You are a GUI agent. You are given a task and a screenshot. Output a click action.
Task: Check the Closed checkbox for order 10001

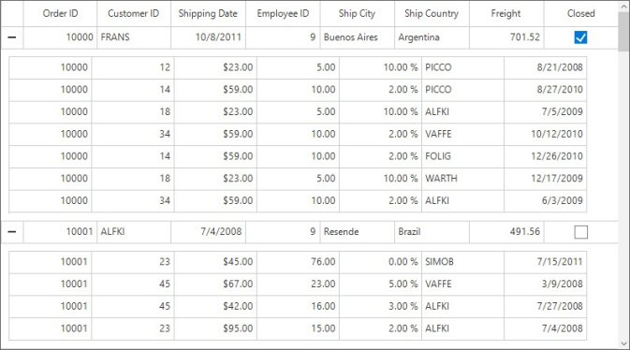point(581,232)
